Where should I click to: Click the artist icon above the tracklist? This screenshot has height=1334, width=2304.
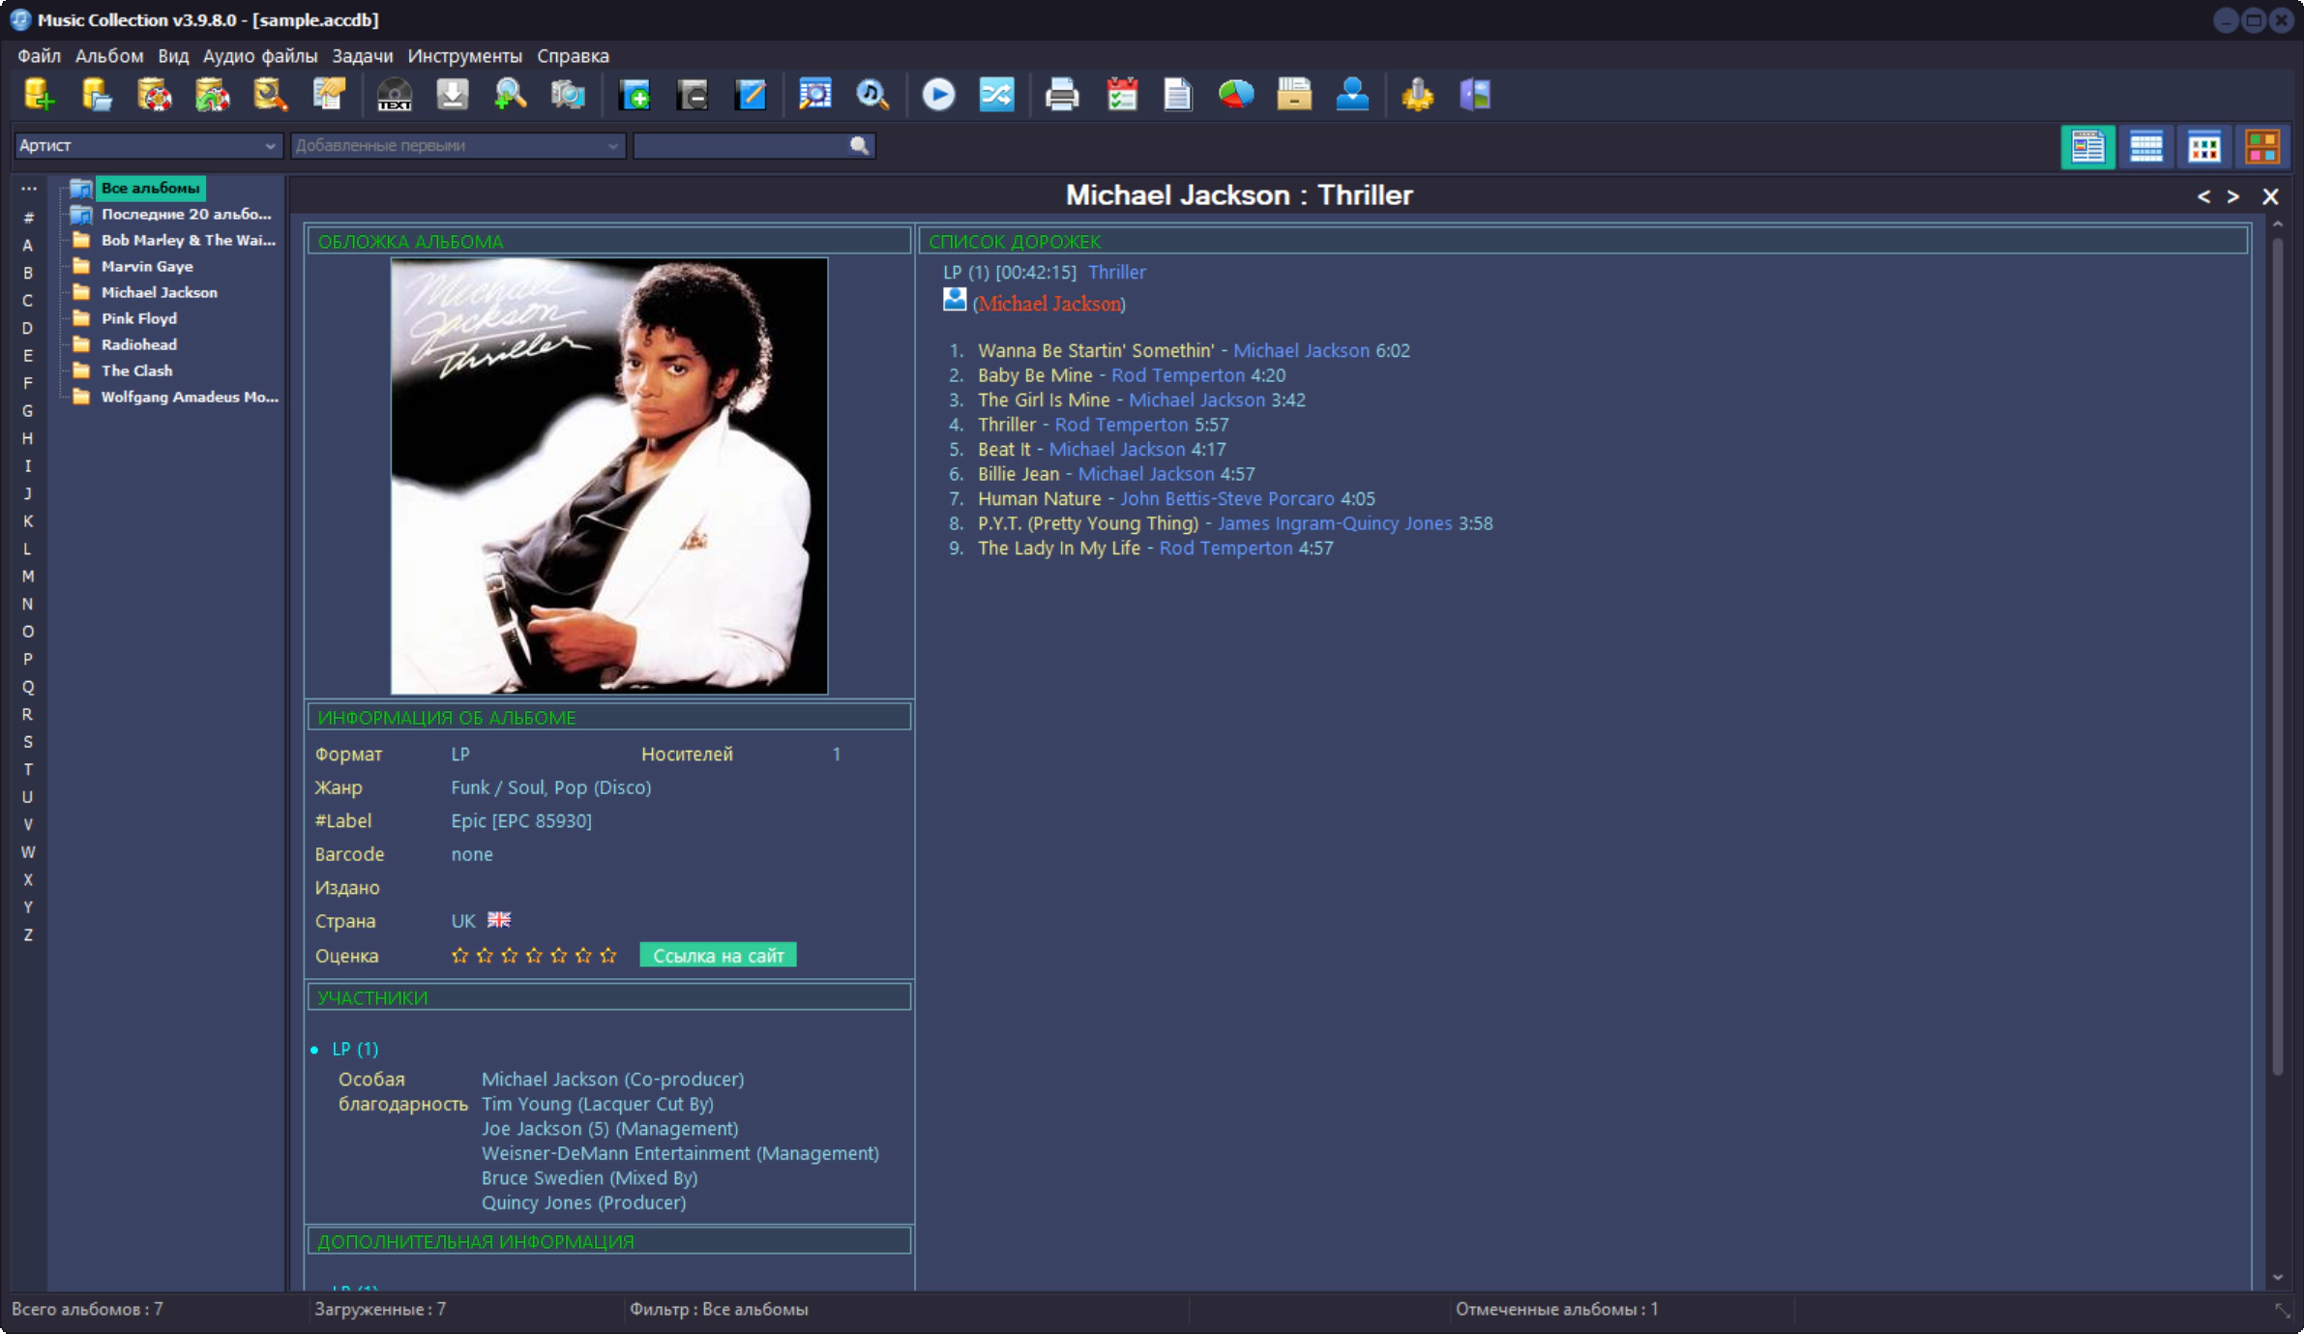coord(955,300)
